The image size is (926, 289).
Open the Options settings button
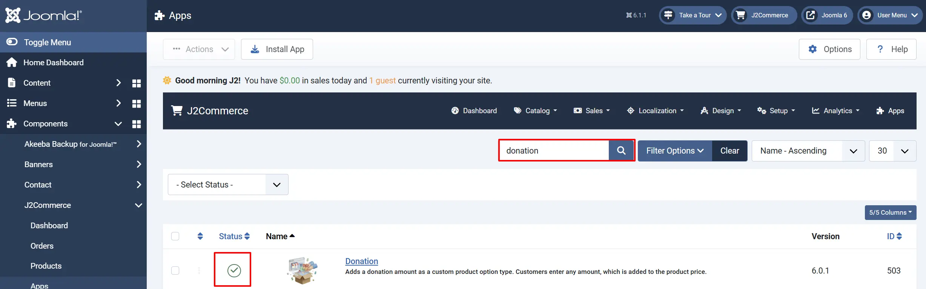coord(829,49)
